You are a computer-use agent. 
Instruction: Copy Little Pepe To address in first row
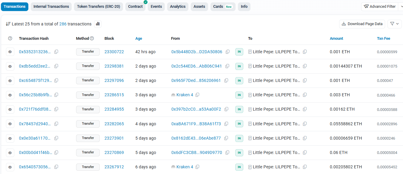click(x=305, y=52)
